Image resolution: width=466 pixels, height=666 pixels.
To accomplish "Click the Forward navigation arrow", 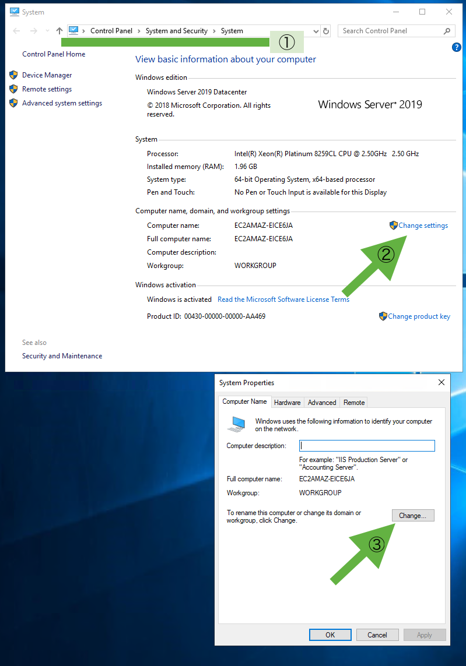I will click(34, 31).
